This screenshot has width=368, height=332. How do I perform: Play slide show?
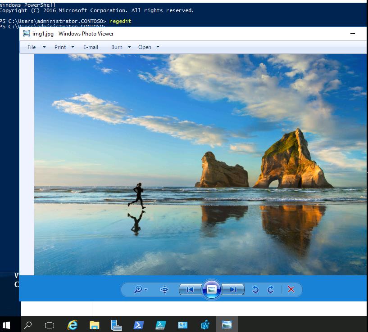[x=211, y=290]
